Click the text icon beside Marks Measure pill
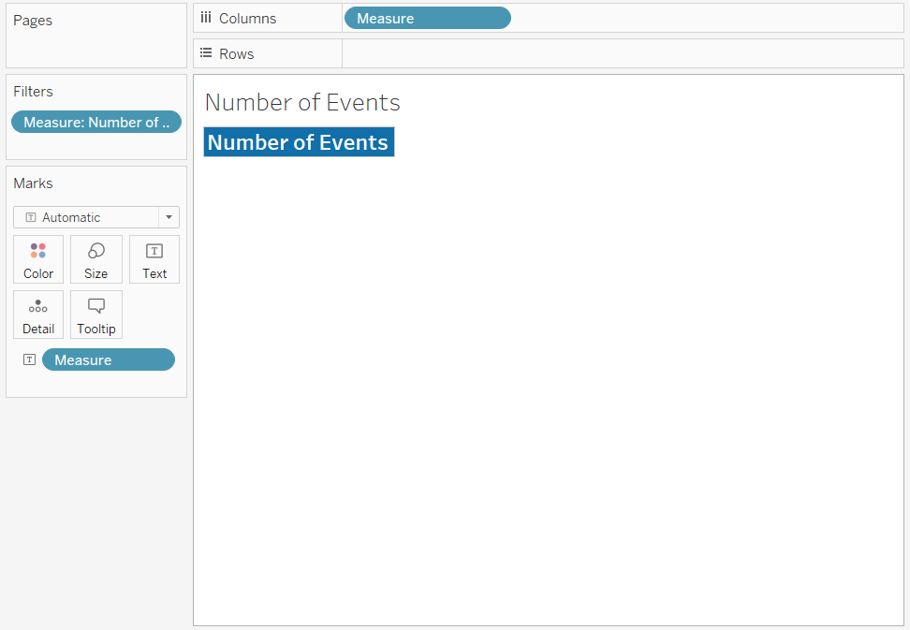This screenshot has width=910, height=630. pyautogui.click(x=29, y=359)
